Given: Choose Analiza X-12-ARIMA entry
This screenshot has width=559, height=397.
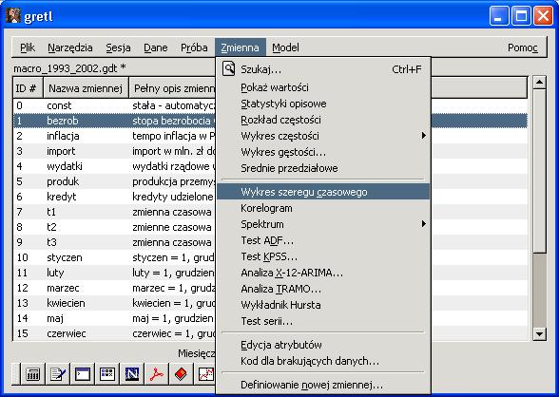Looking at the screenshot, I should [323, 273].
